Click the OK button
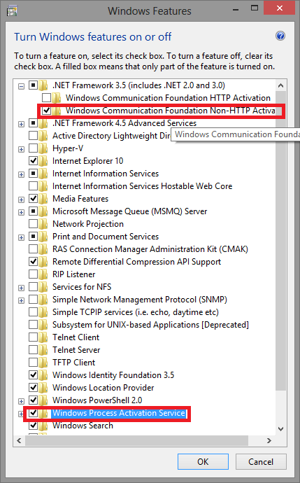 pos(203,462)
